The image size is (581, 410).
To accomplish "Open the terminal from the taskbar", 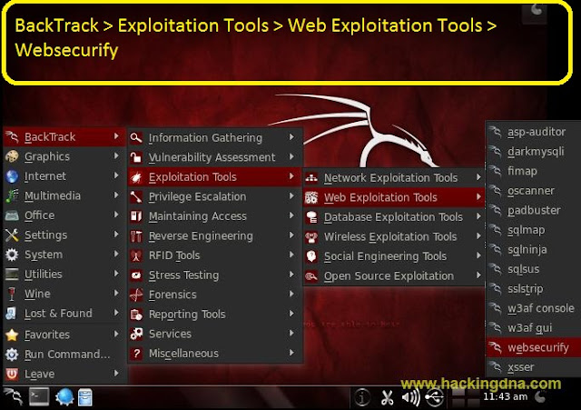I will [x=39, y=397].
